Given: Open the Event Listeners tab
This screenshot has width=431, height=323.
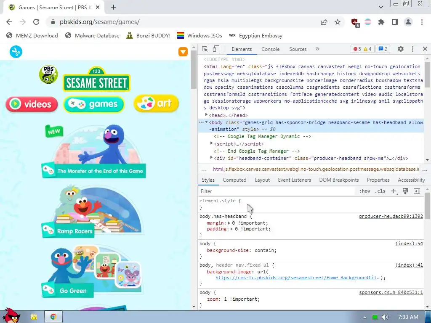Looking at the screenshot, I should click(x=294, y=180).
